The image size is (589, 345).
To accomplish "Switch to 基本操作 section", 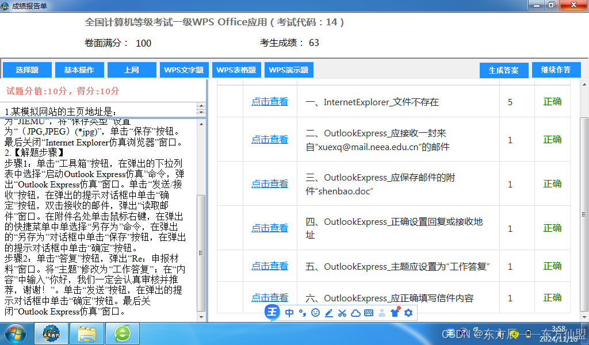I will pyautogui.click(x=79, y=70).
